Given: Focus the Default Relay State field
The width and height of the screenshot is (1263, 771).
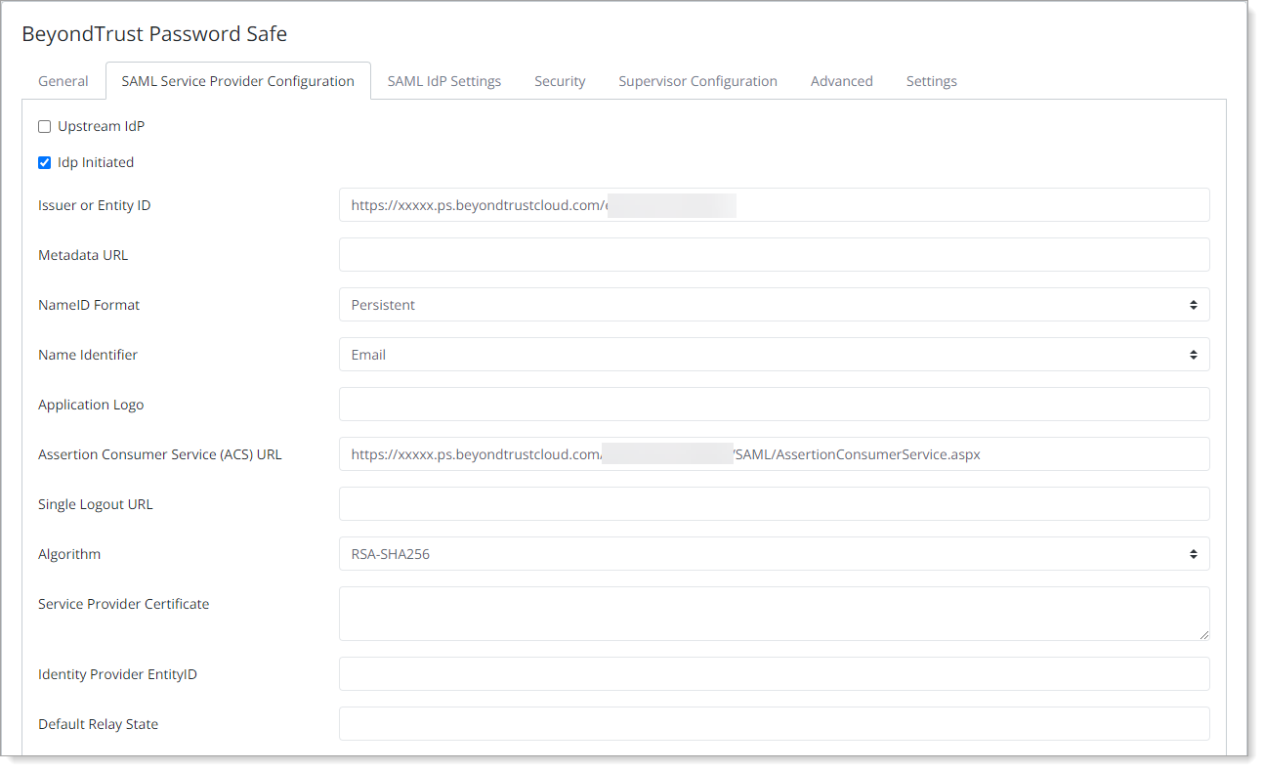Looking at the screenshot, I should click(x=774, y=724).
